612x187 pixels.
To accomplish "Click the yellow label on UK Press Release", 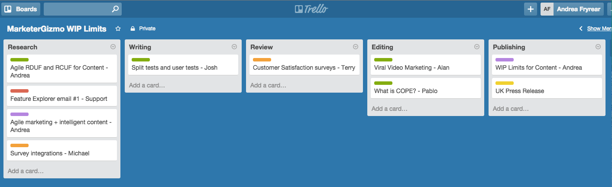I will [x=505, y=83].
